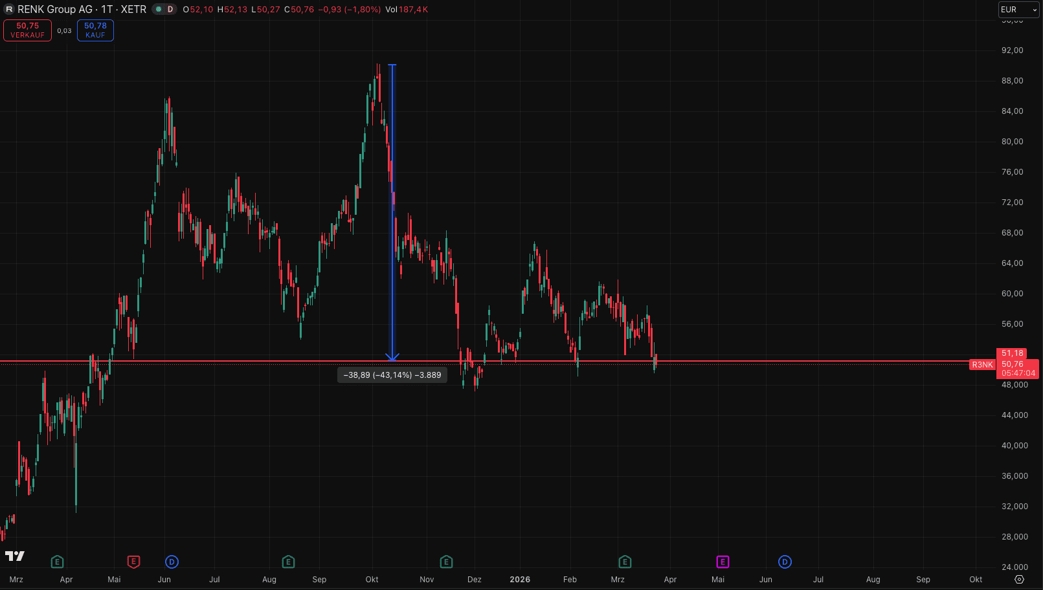Select the measurement label showing −43,14%
The image size is (1043, 590).
[x=392, y=375]
